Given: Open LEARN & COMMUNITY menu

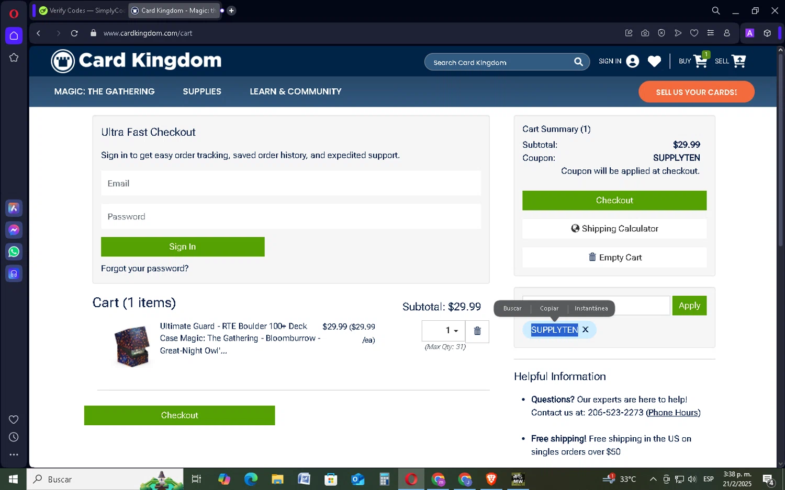Looking at the screenshot, I should (x=296, y=91).
